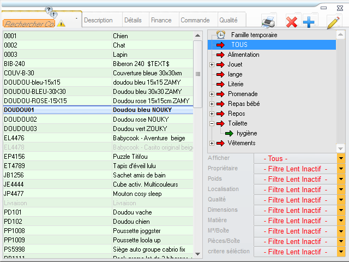This screenshot has height=262, width=349.
Task: Open the Matière filter dropdown
Action: pyautogui.click(x=341, y=221)
